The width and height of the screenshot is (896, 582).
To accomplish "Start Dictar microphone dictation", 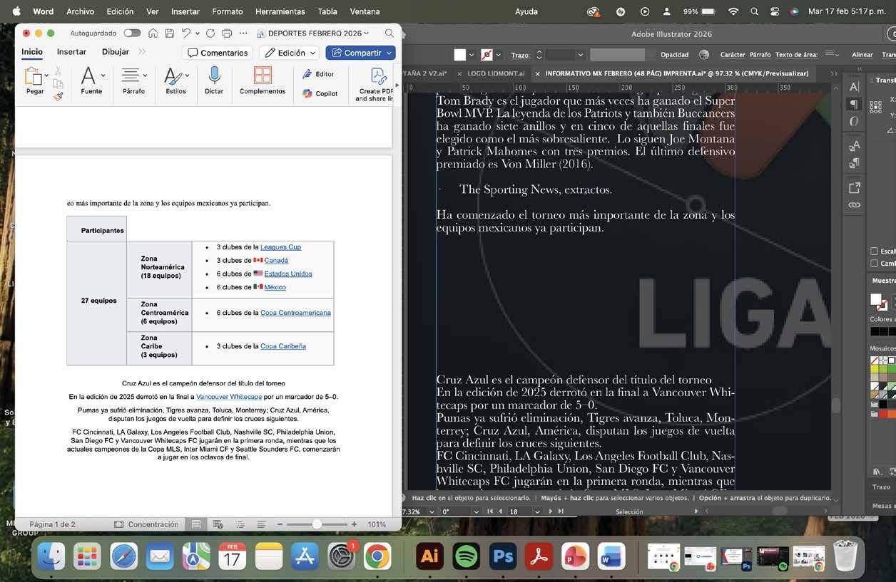I will coord(214,75).
